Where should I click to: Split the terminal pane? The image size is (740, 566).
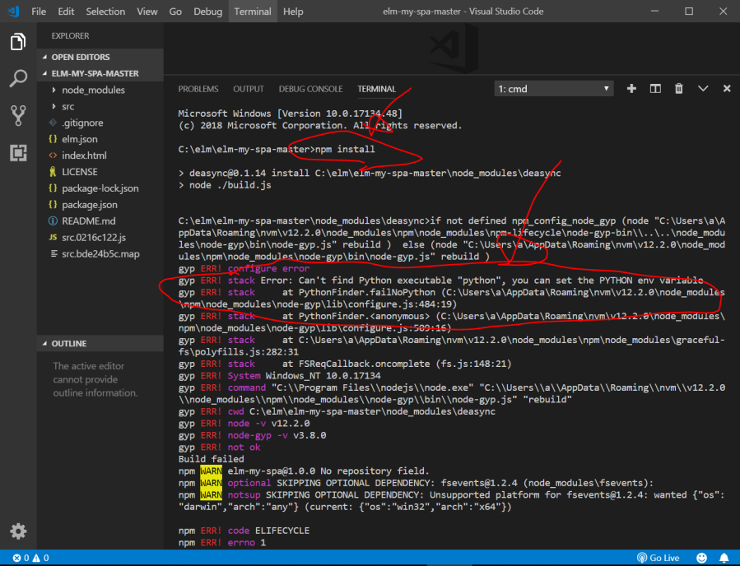click(655, 89)
